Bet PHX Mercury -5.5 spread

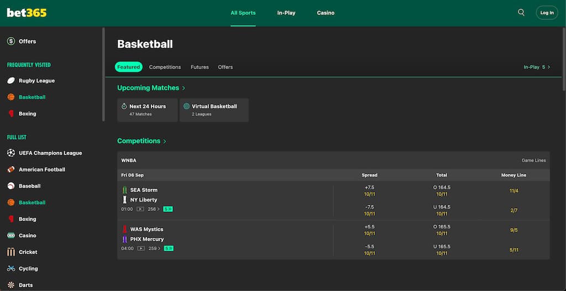tap(369, 250)
